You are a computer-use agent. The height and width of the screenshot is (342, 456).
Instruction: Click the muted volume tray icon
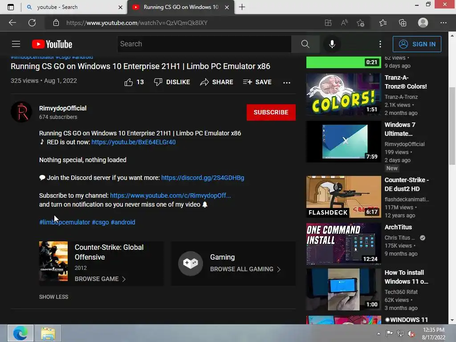[x=411, y=334]
